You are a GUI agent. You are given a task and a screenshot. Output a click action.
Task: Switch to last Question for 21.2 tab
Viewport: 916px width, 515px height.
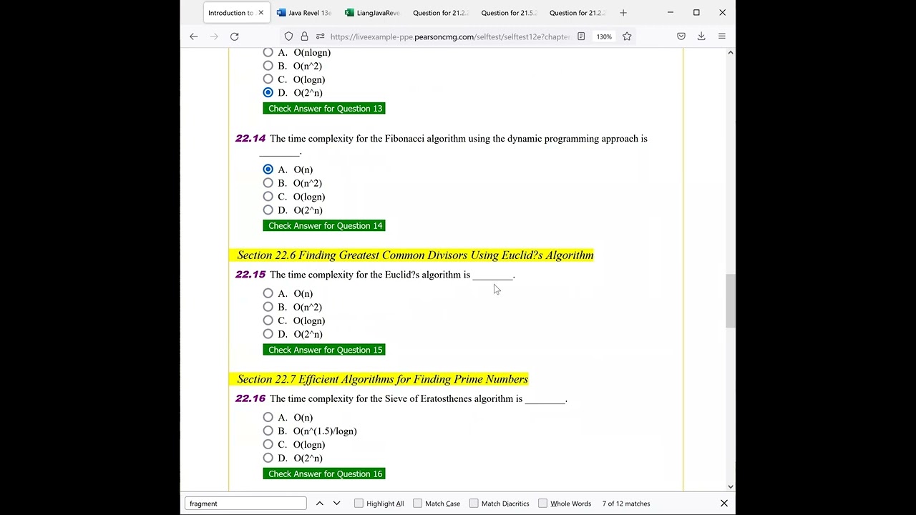577,13
